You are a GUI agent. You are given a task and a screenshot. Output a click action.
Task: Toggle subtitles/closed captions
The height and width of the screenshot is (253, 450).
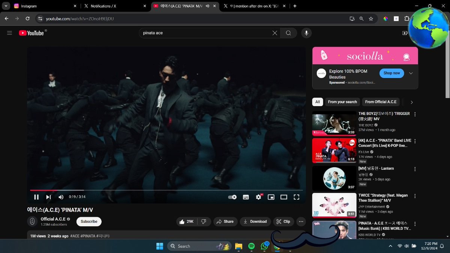246,197
